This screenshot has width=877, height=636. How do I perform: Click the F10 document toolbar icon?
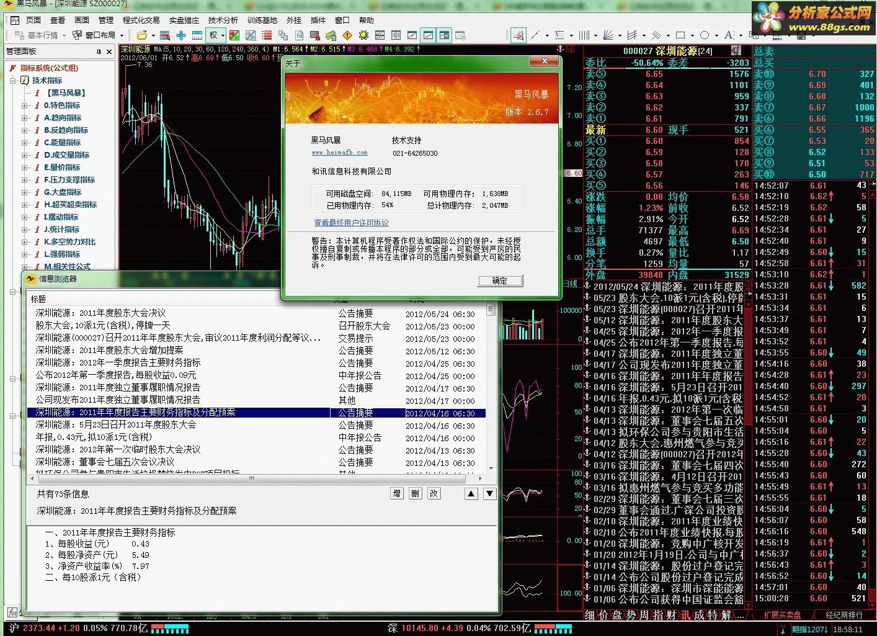[300, 35]
